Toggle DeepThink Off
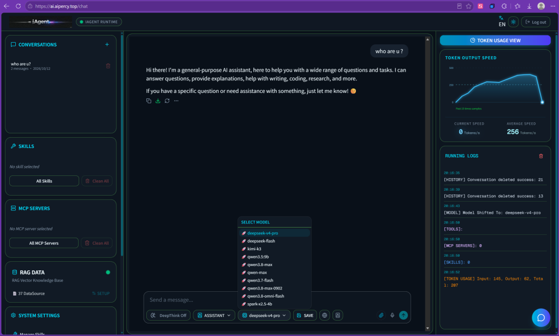The height and width of the screenshot is (336, 559). pyautogui.click(x=168, y=315)
